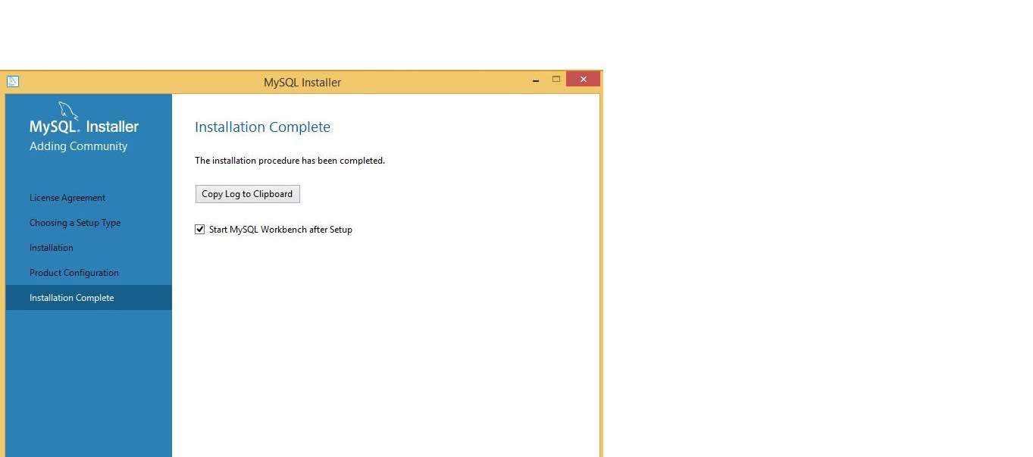This screenshot has height=457, width=1033.
Task: Go to Choosing a Setup Type step
Action: [x=75, y=223]
